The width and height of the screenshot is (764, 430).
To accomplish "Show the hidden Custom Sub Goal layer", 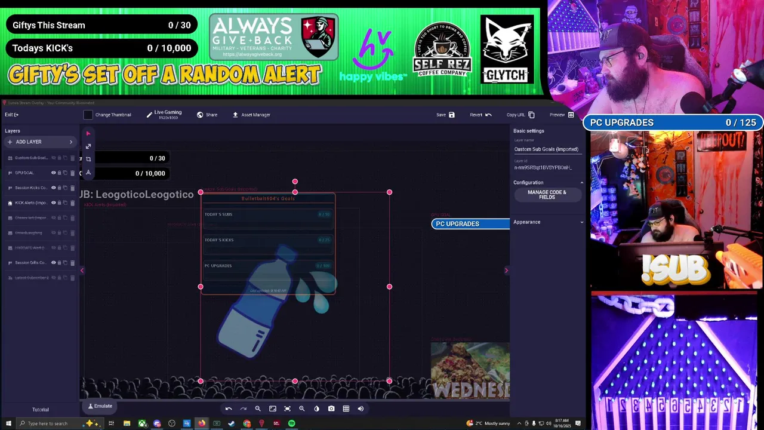I will [x=53, y=158].
